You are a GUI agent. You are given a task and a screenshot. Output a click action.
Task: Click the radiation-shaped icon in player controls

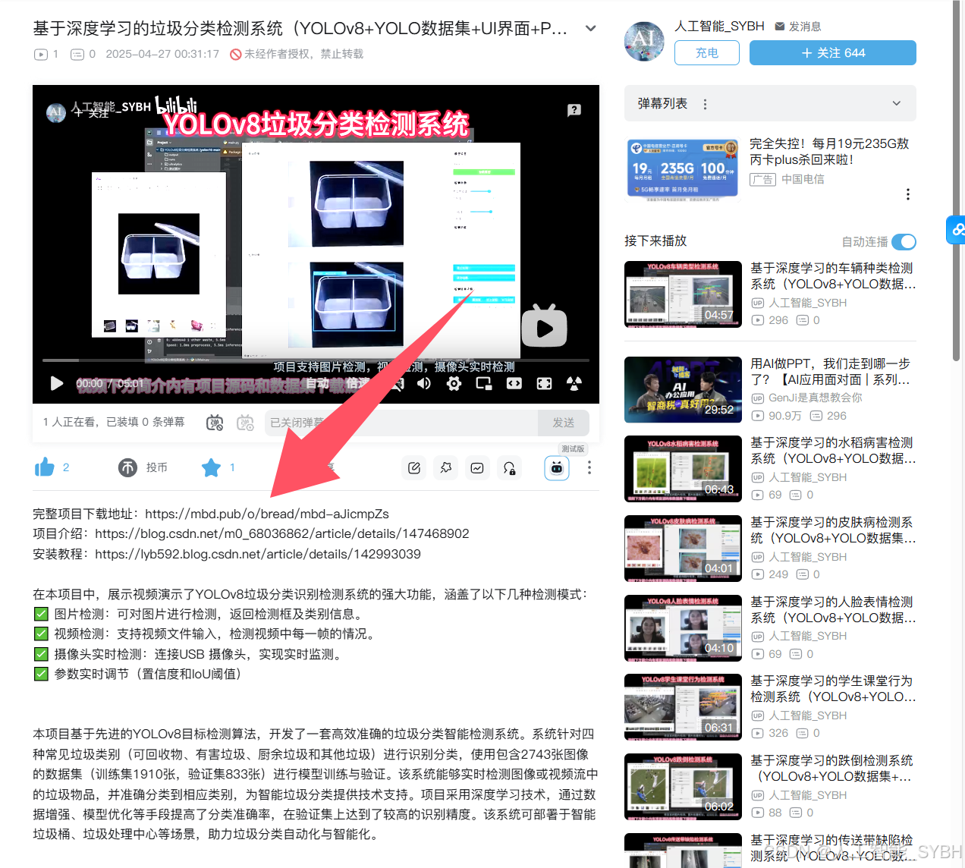(x=574, y=383)
